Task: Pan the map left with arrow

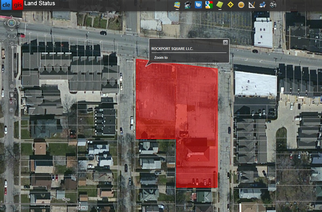Action: tap(5, 23)
